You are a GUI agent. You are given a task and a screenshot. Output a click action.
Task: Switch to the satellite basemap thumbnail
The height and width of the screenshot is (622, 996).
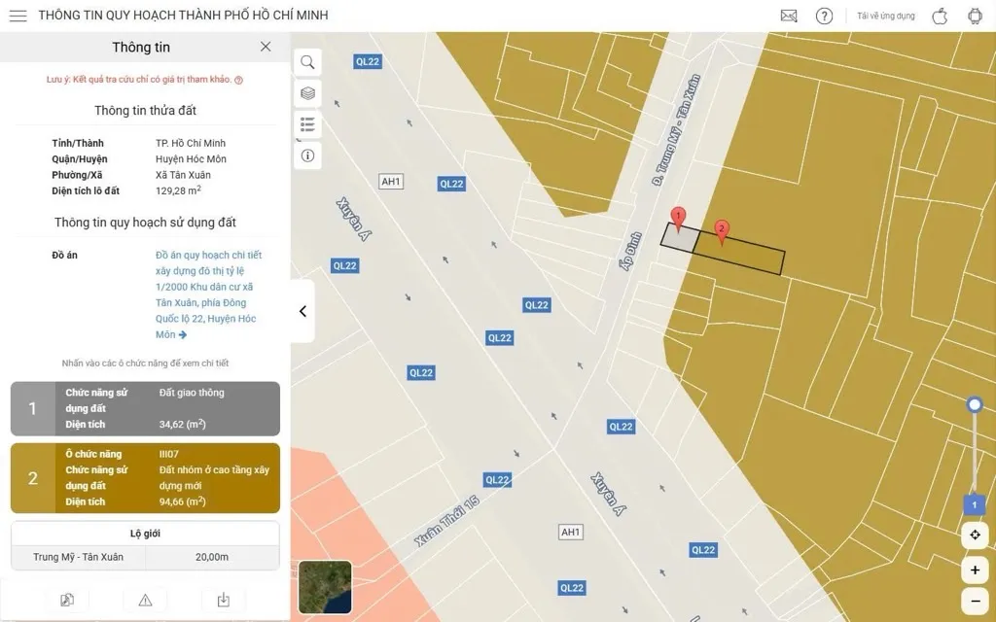325,587
